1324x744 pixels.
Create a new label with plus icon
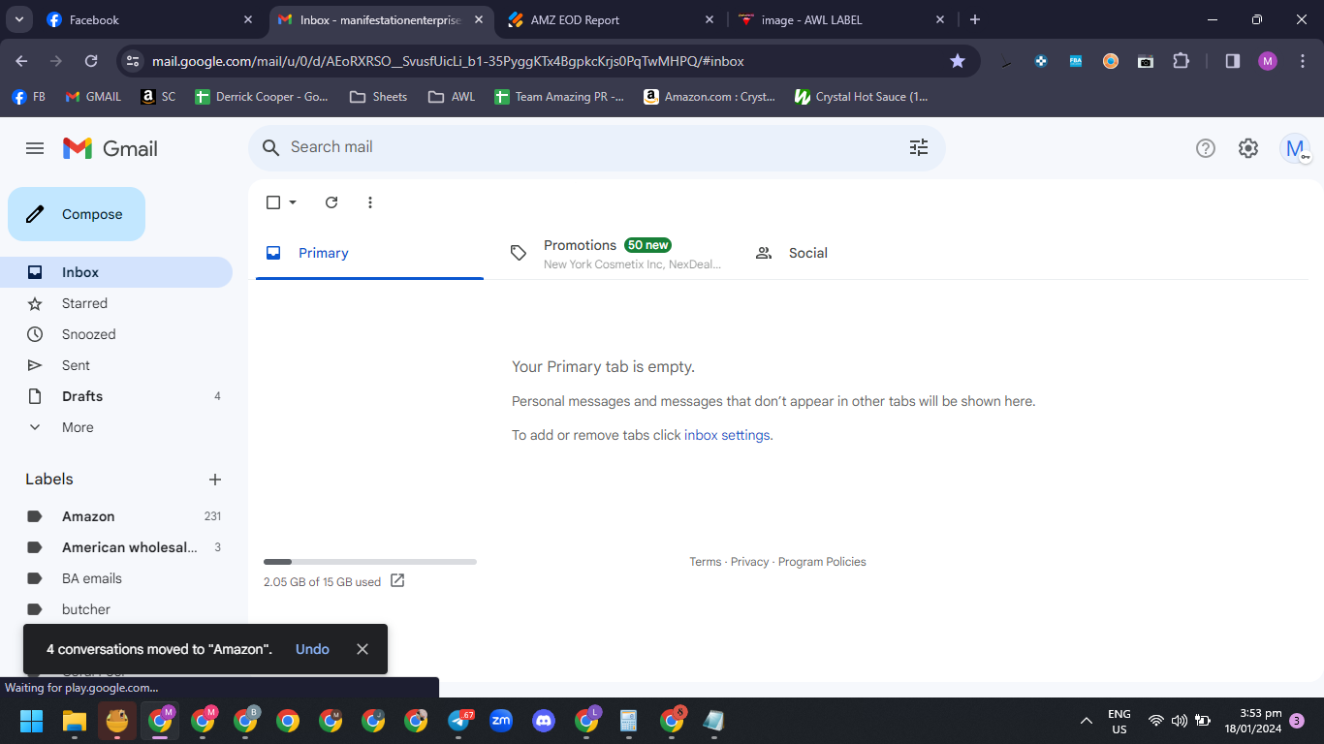pos(215,480)
